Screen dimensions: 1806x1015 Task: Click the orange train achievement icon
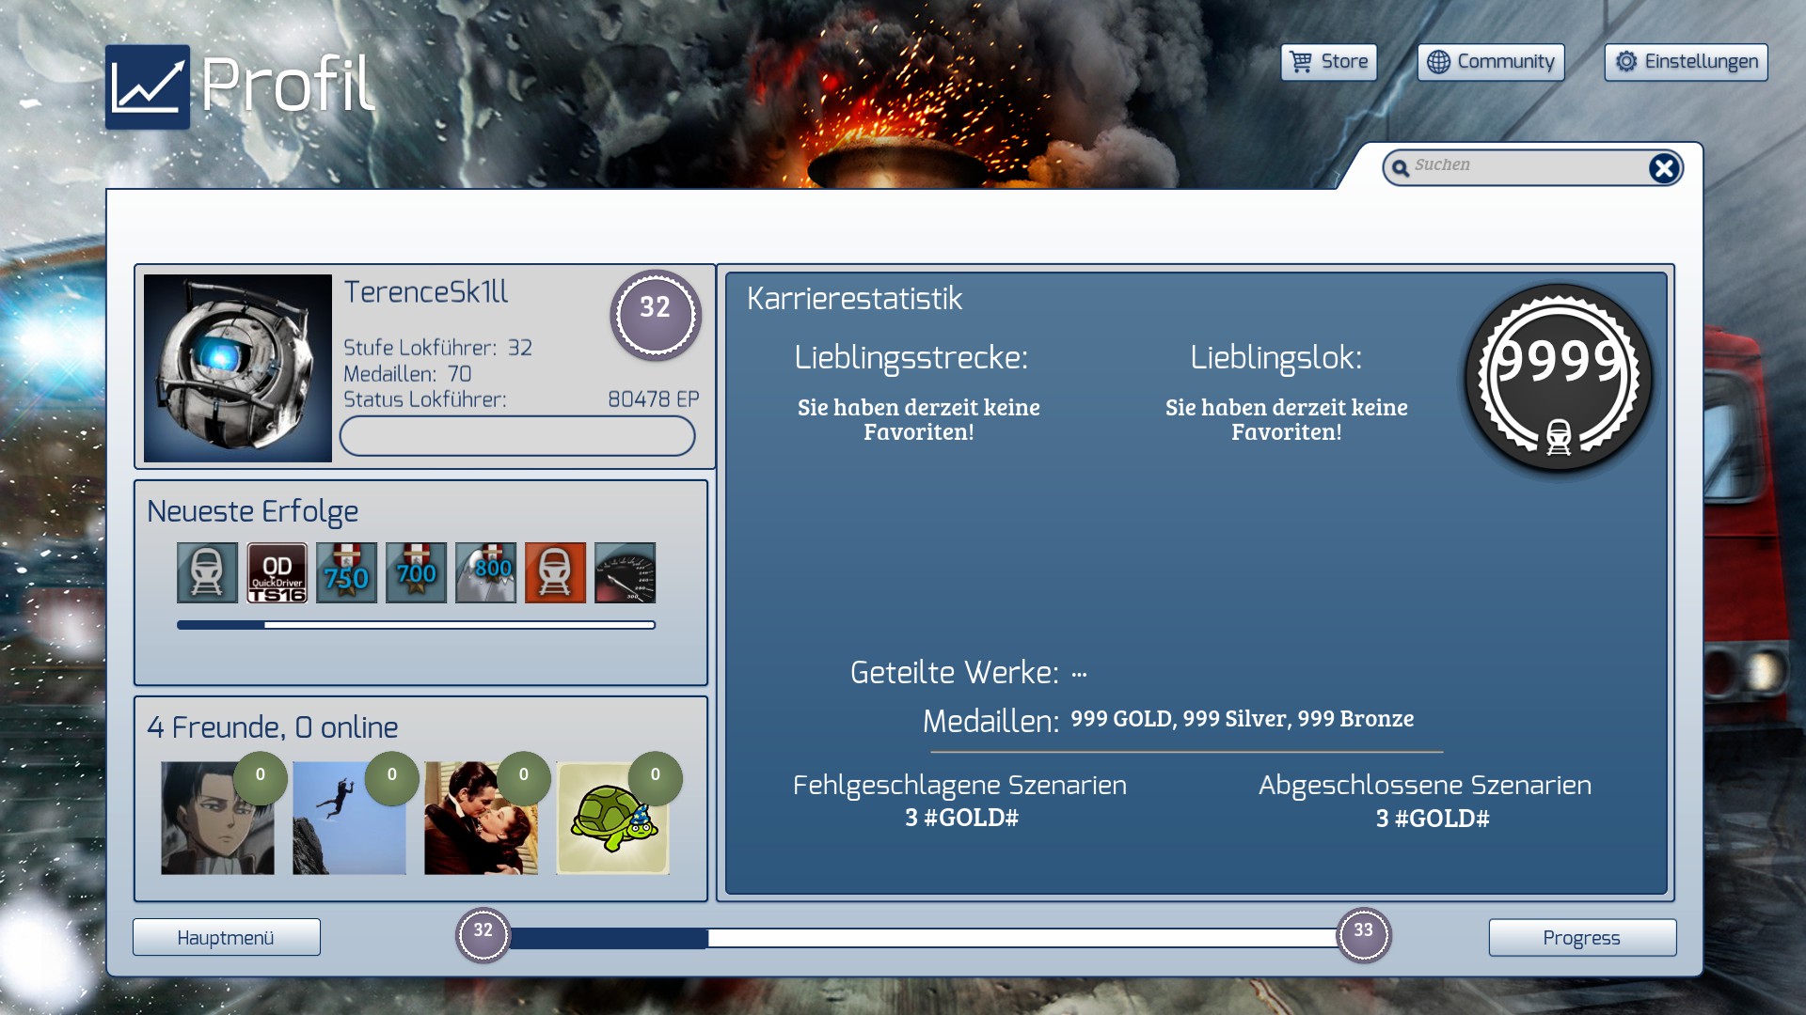click(x=555, y=572)
